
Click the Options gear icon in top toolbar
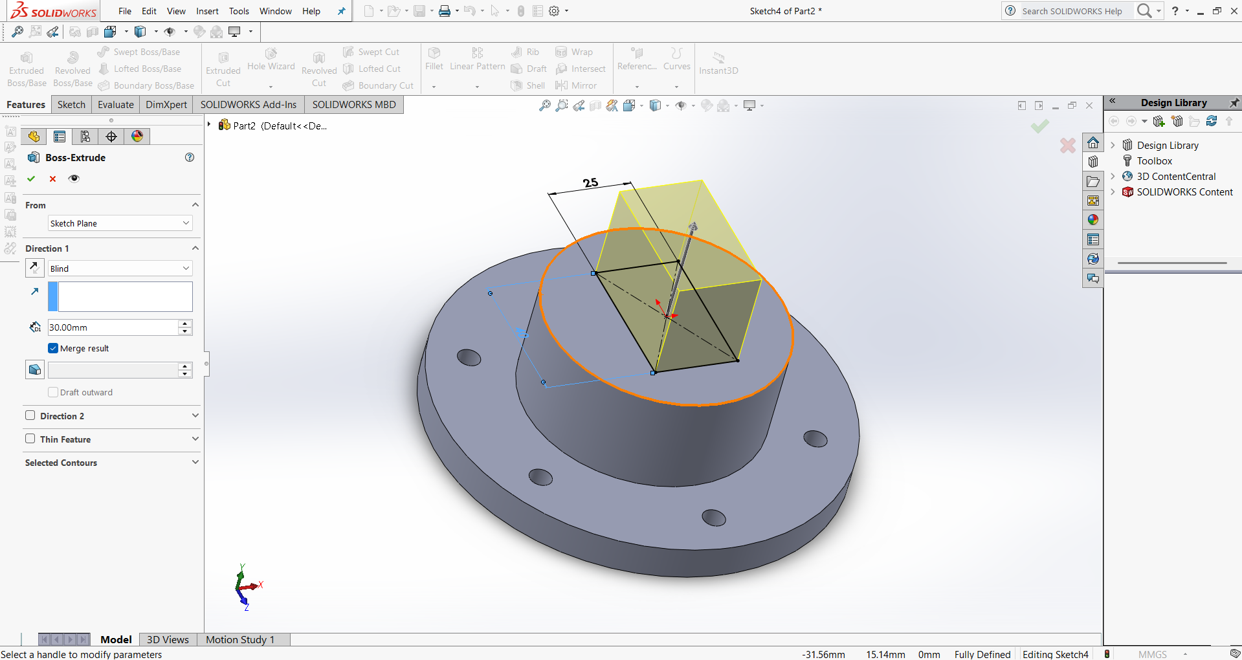554,11
